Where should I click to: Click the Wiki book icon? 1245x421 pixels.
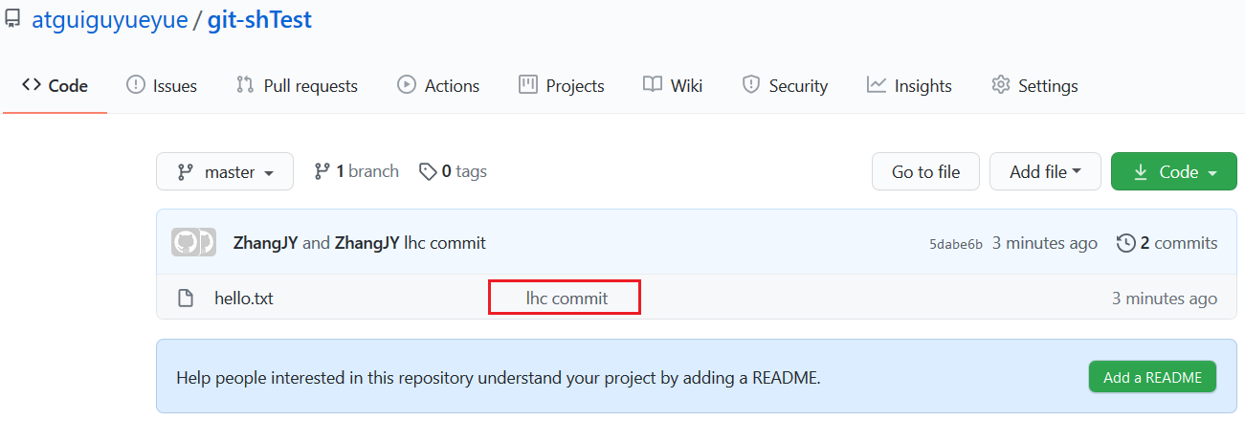coord(653,85)
